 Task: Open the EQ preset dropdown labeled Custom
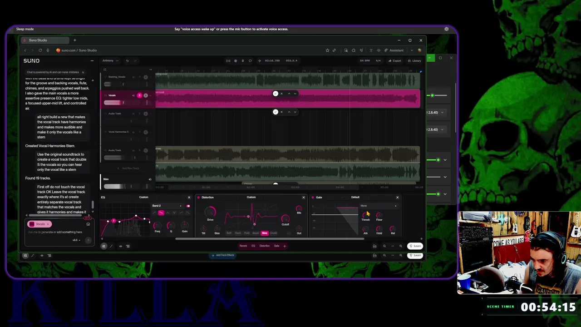(x=143, y=197)
